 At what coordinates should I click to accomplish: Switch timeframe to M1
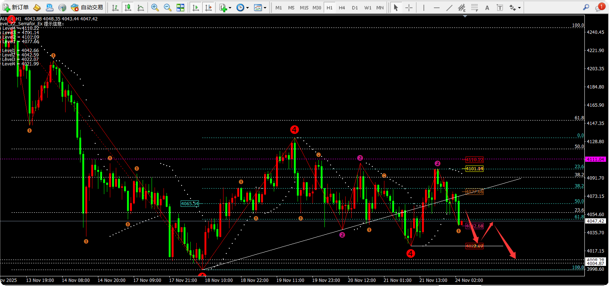point(279,7)
